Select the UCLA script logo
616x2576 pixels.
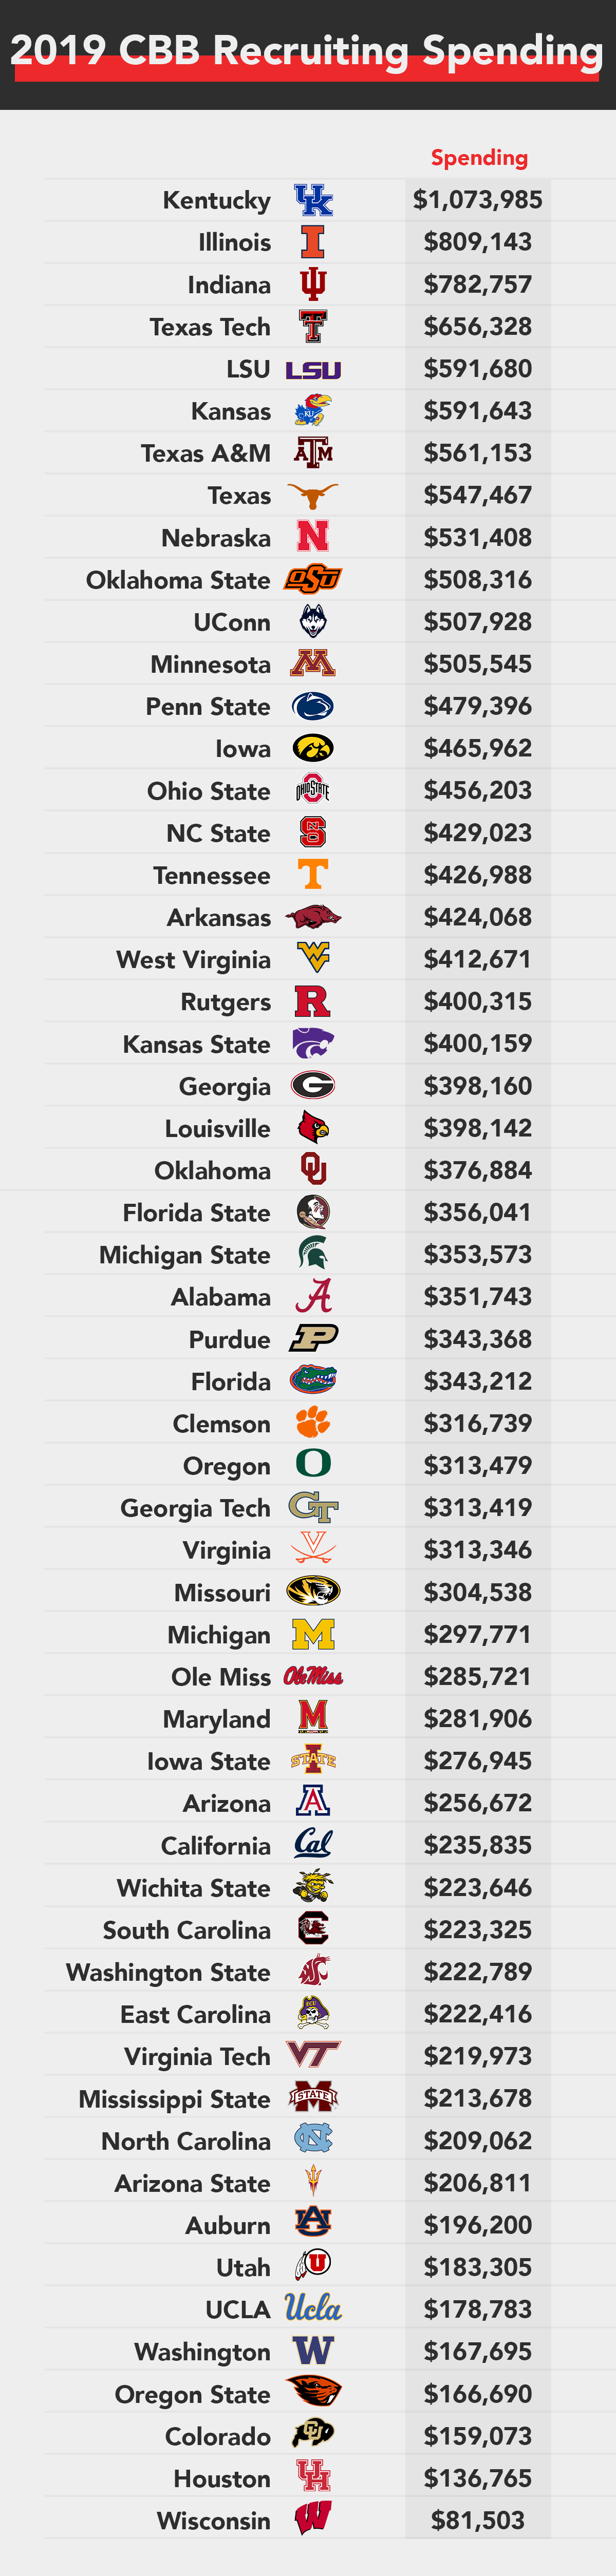[x=313, y=2308]
